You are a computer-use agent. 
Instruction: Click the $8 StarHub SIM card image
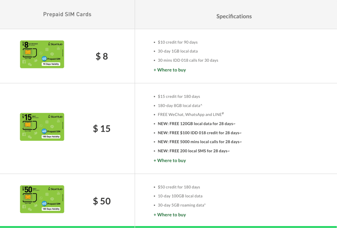(x=42, y=54)
